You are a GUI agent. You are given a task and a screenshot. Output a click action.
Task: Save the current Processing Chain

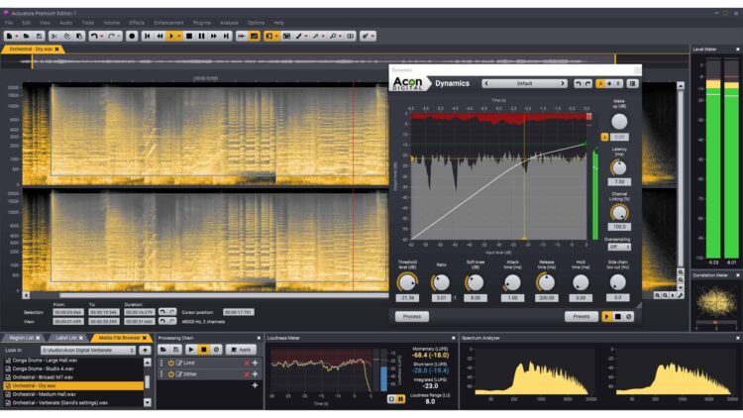coord(175,350)
